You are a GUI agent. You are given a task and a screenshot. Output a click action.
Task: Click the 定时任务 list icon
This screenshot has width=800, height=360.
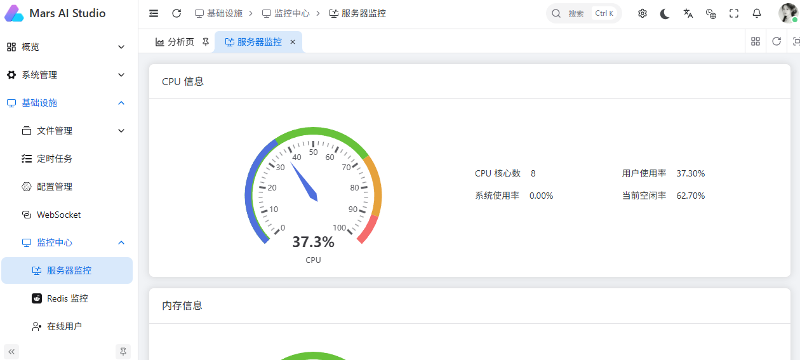pyautogui.click(x=27, y=159)
